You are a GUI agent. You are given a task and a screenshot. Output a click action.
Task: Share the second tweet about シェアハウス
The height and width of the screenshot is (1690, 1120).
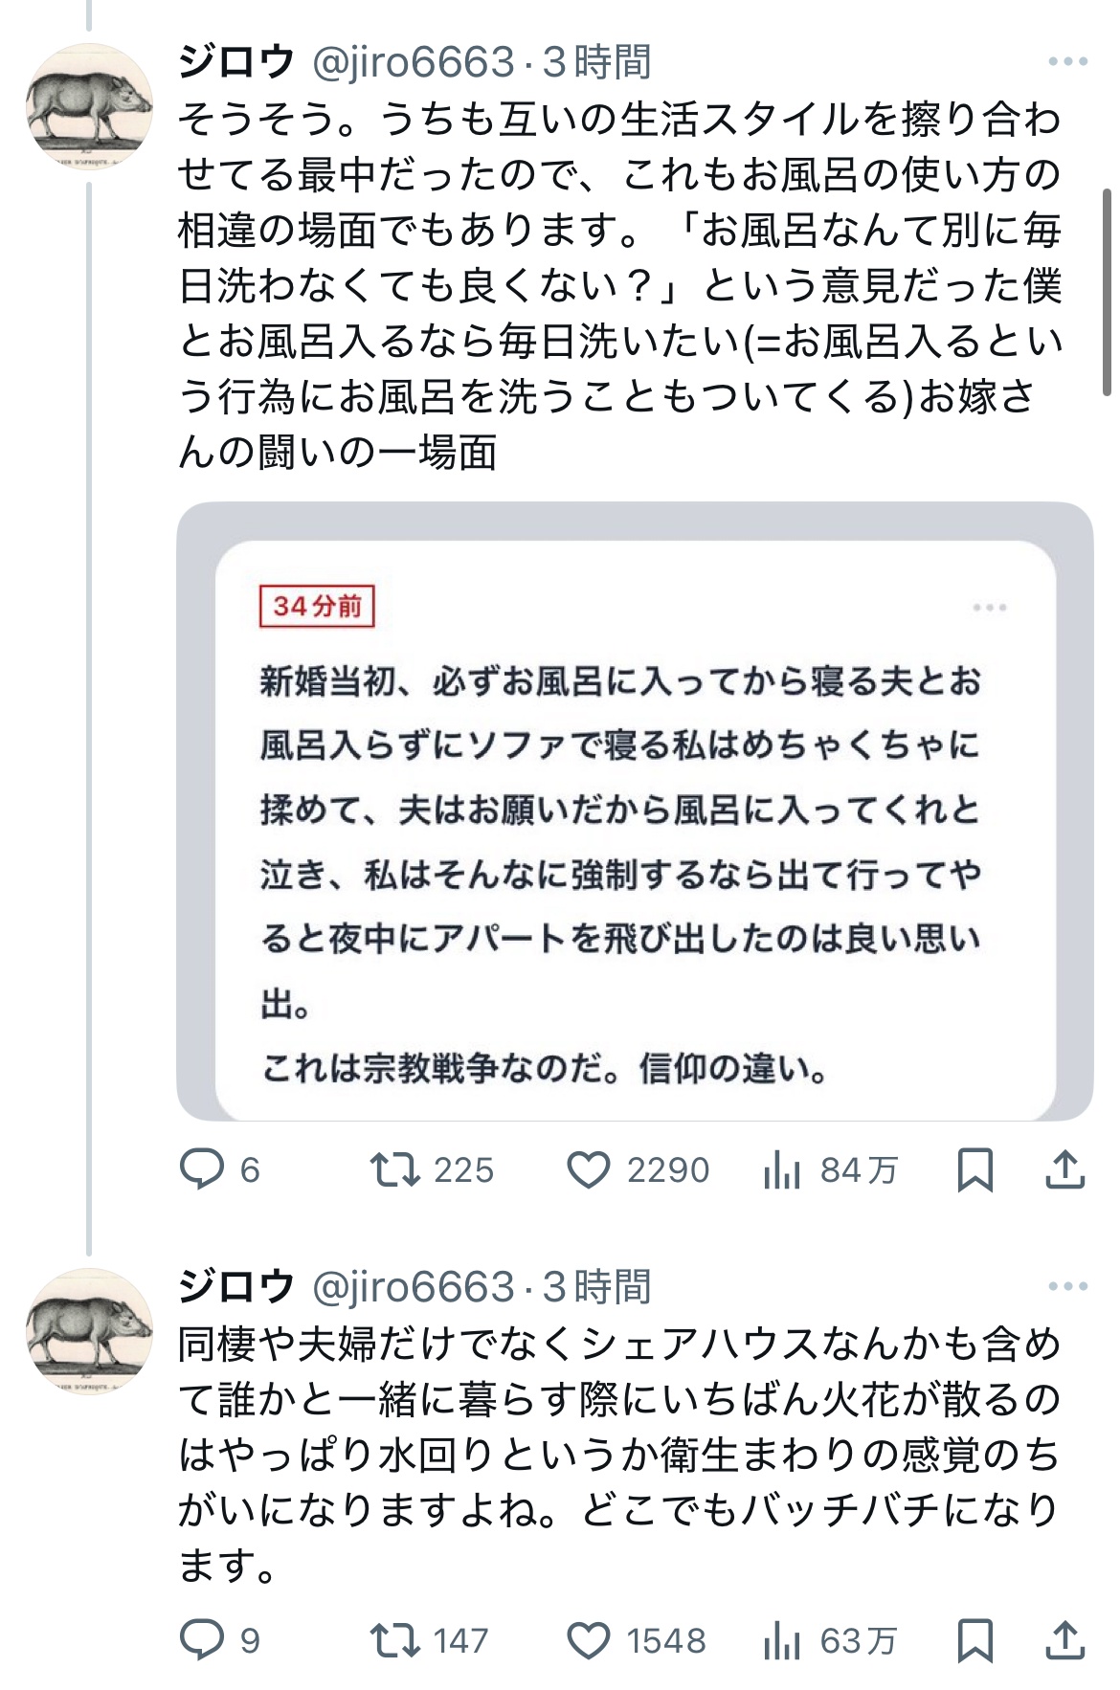[x=1064, y=1640]
